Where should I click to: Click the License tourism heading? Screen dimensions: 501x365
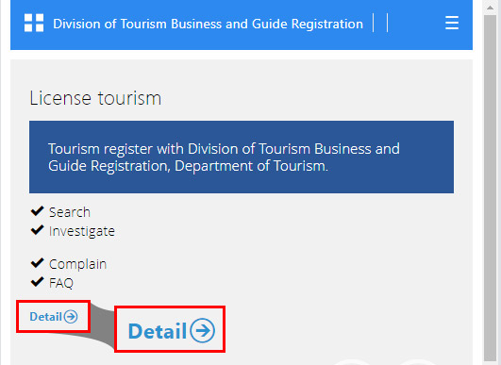click(x=95, y=98)
